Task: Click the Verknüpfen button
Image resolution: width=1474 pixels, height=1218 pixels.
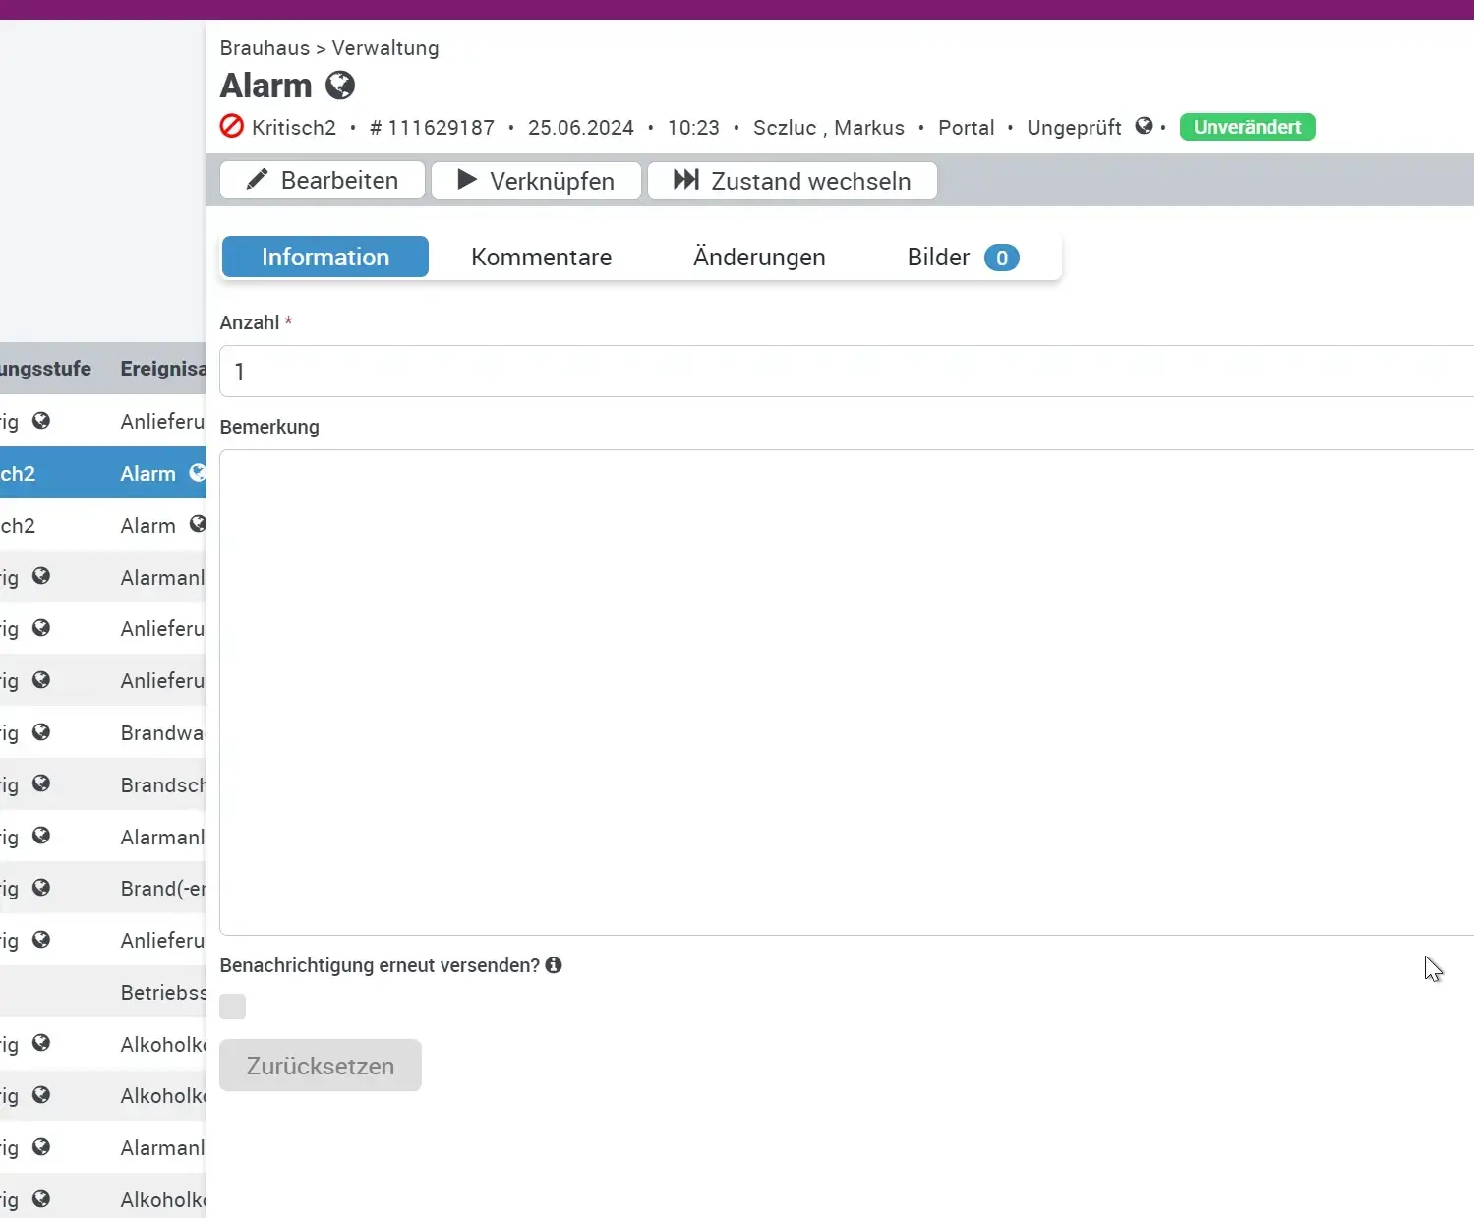Action: [536, 181]
